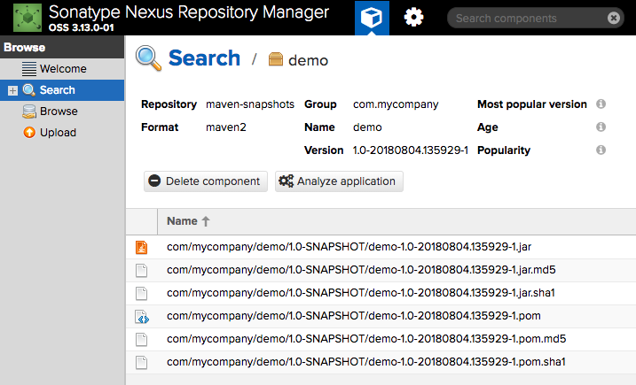Image resolution: width=636 pixels, height=385 pixels.
Task: Click Analyze application button
Action: [x=339, y=181]
